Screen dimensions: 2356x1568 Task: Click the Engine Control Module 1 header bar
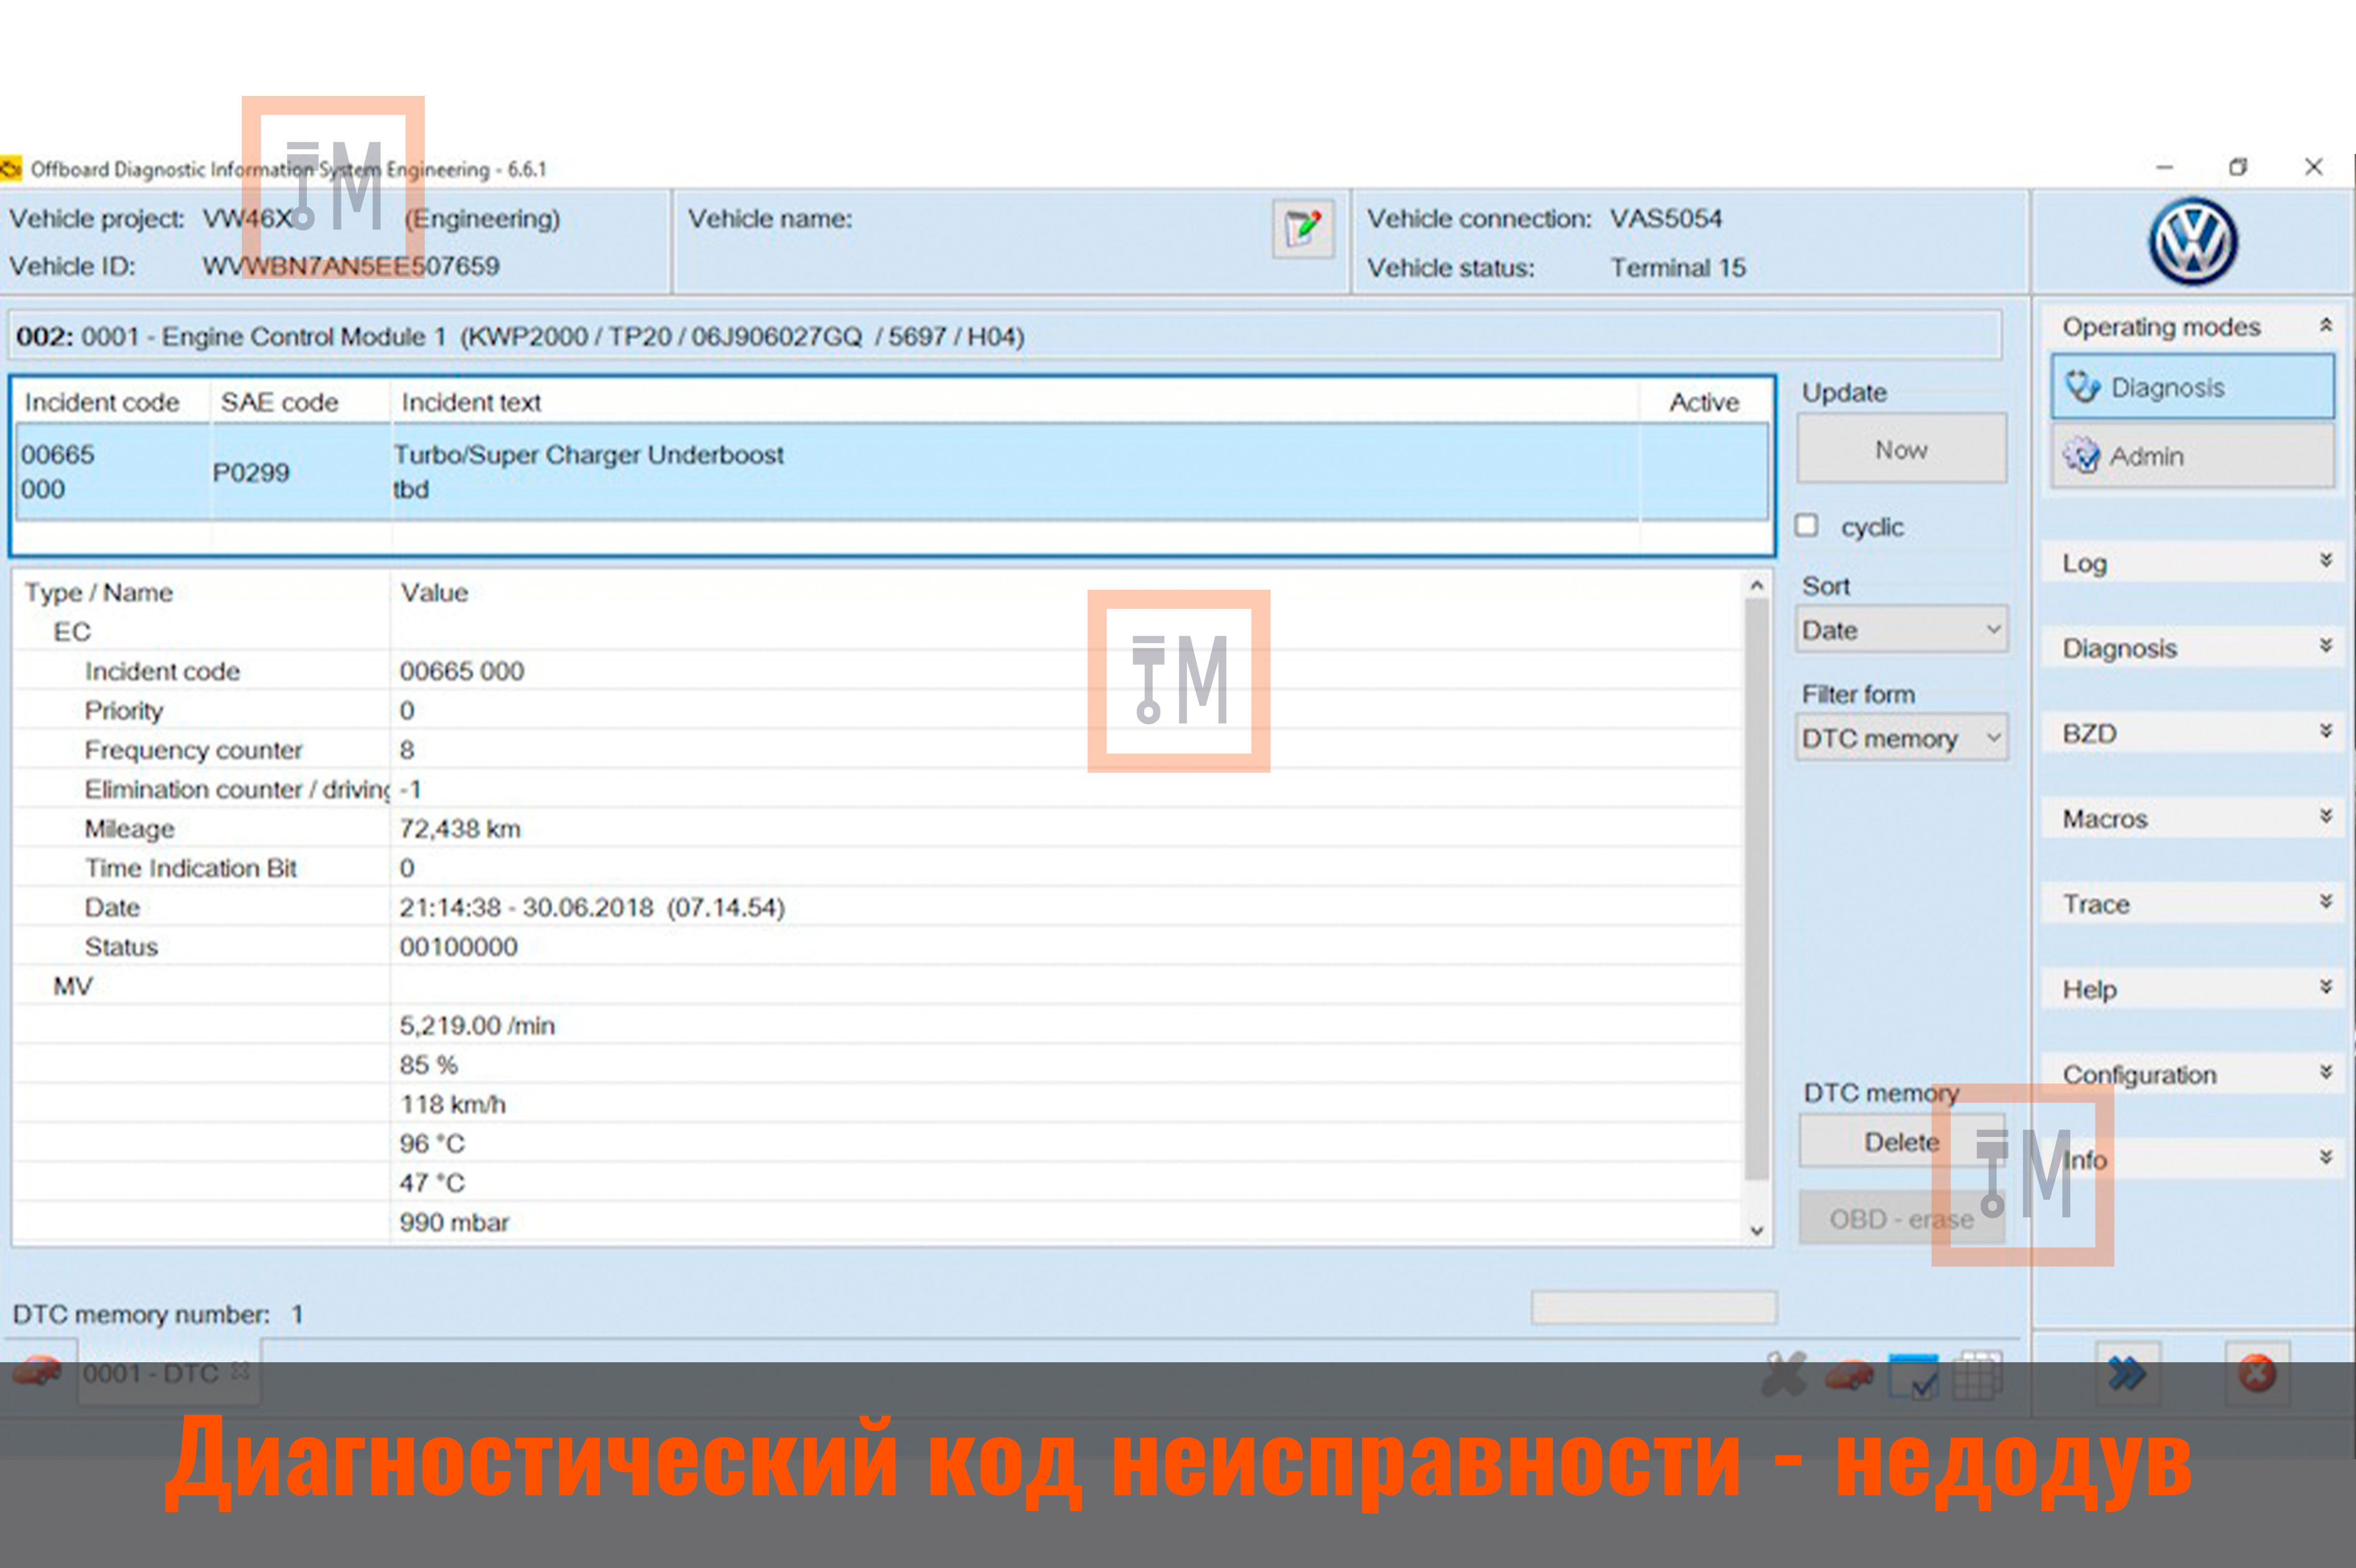click(1005, 336)
